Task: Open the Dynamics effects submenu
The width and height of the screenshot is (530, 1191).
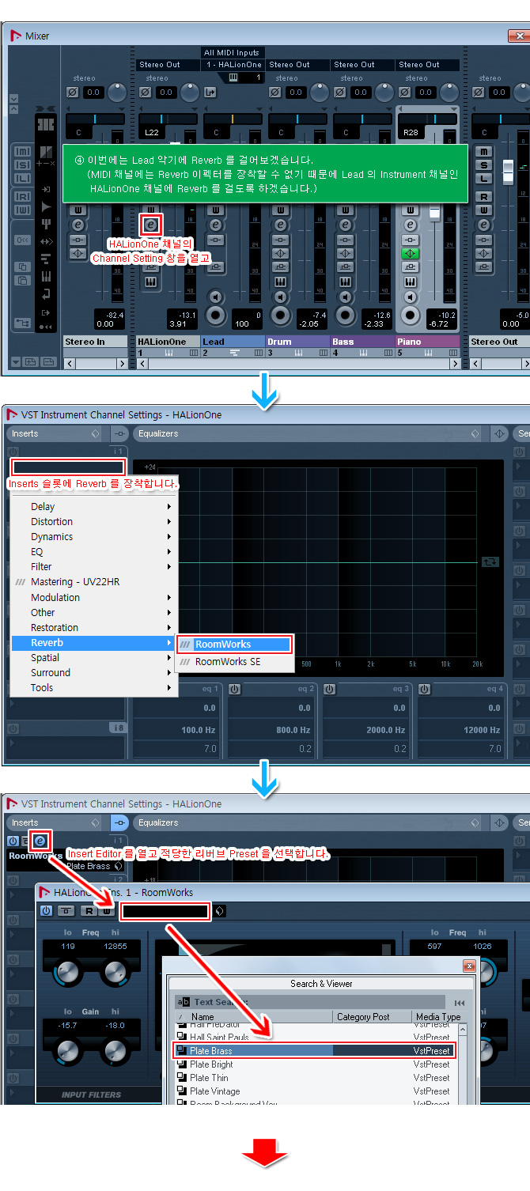Action: point(95,537)
